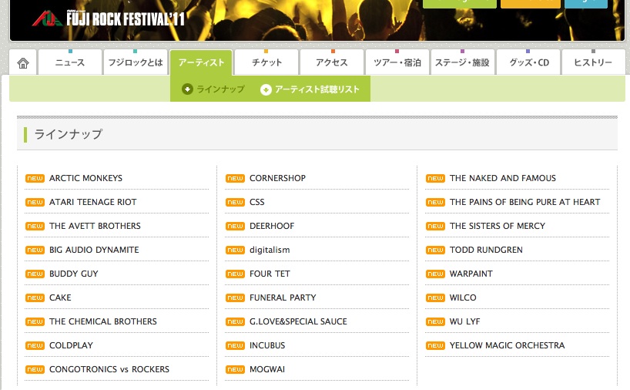Screen dimensions: 630x390
Task: Open the ヒストリー tab
Action: coord(594,62)
